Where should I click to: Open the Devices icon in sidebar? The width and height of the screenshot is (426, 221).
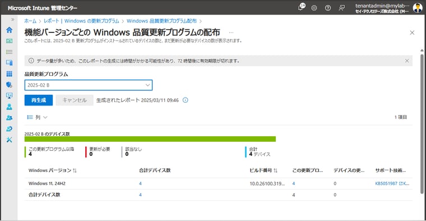click(9, 63)
